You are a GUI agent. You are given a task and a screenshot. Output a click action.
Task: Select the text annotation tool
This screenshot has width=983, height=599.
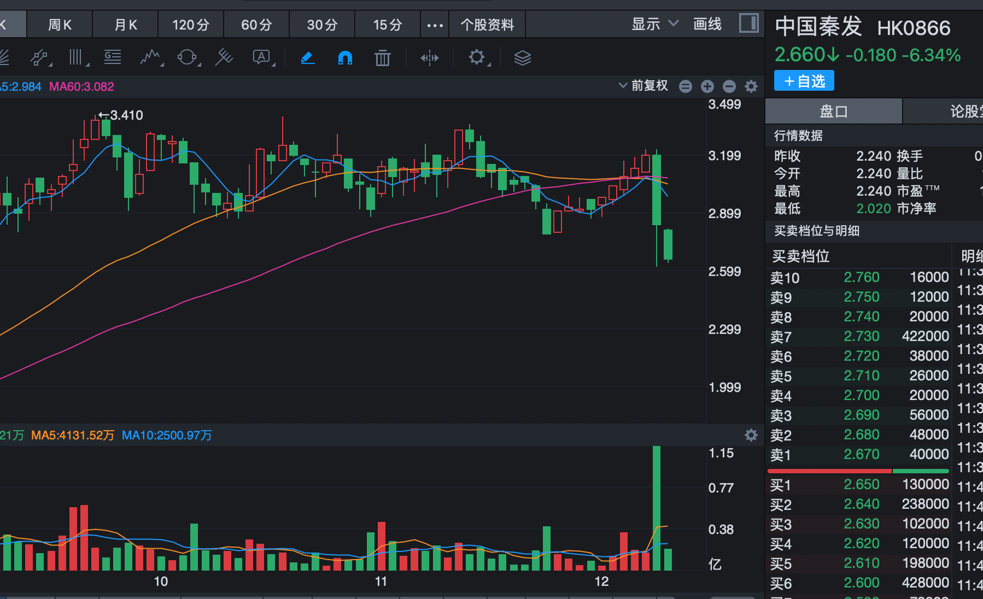tap(262, 57)
